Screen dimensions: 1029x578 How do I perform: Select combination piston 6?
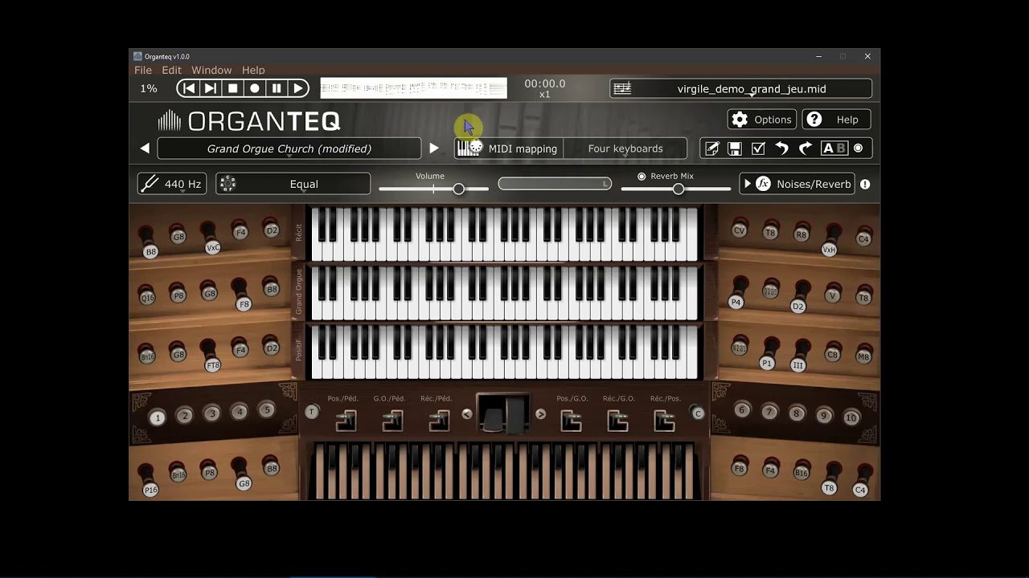pos(742,410)
